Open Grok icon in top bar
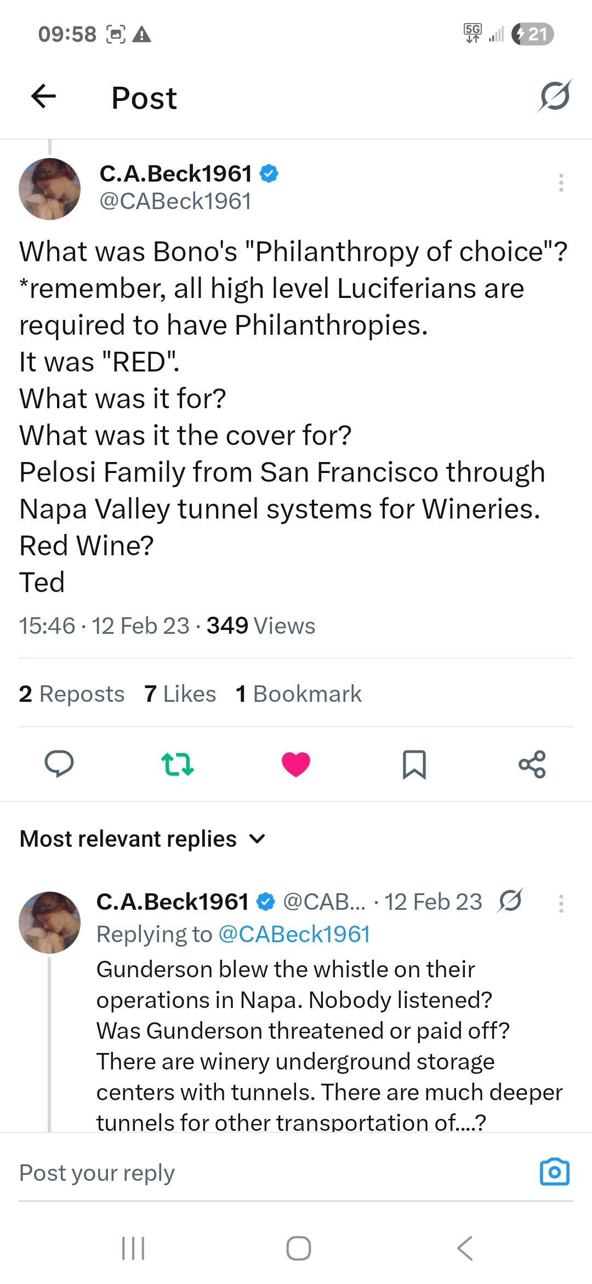The image size is (592, 1284). [555, 96]
